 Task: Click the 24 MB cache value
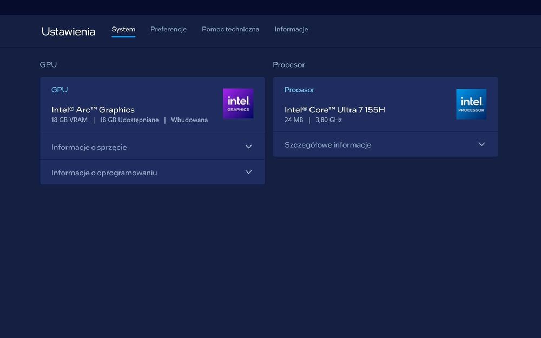click(x=294, y=120)
